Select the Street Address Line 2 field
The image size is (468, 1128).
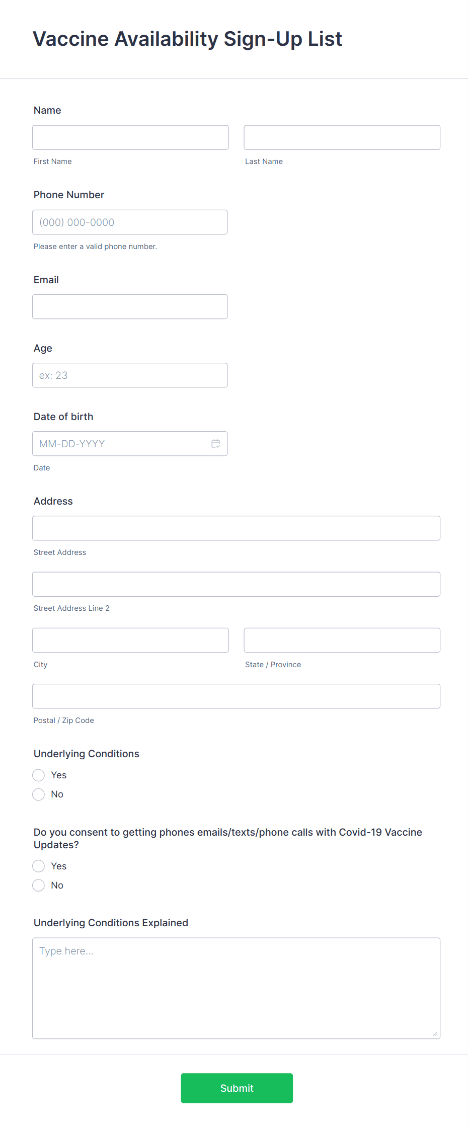tap(236, 584)
